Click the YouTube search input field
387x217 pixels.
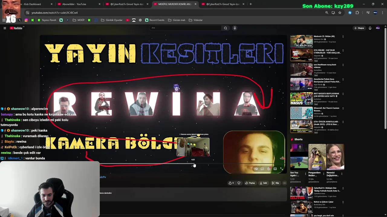tap(185, 28)
